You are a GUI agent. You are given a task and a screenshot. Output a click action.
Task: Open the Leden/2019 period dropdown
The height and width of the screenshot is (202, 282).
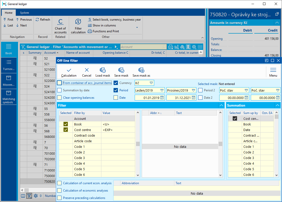pyautogui.click(x=162, y=90)
